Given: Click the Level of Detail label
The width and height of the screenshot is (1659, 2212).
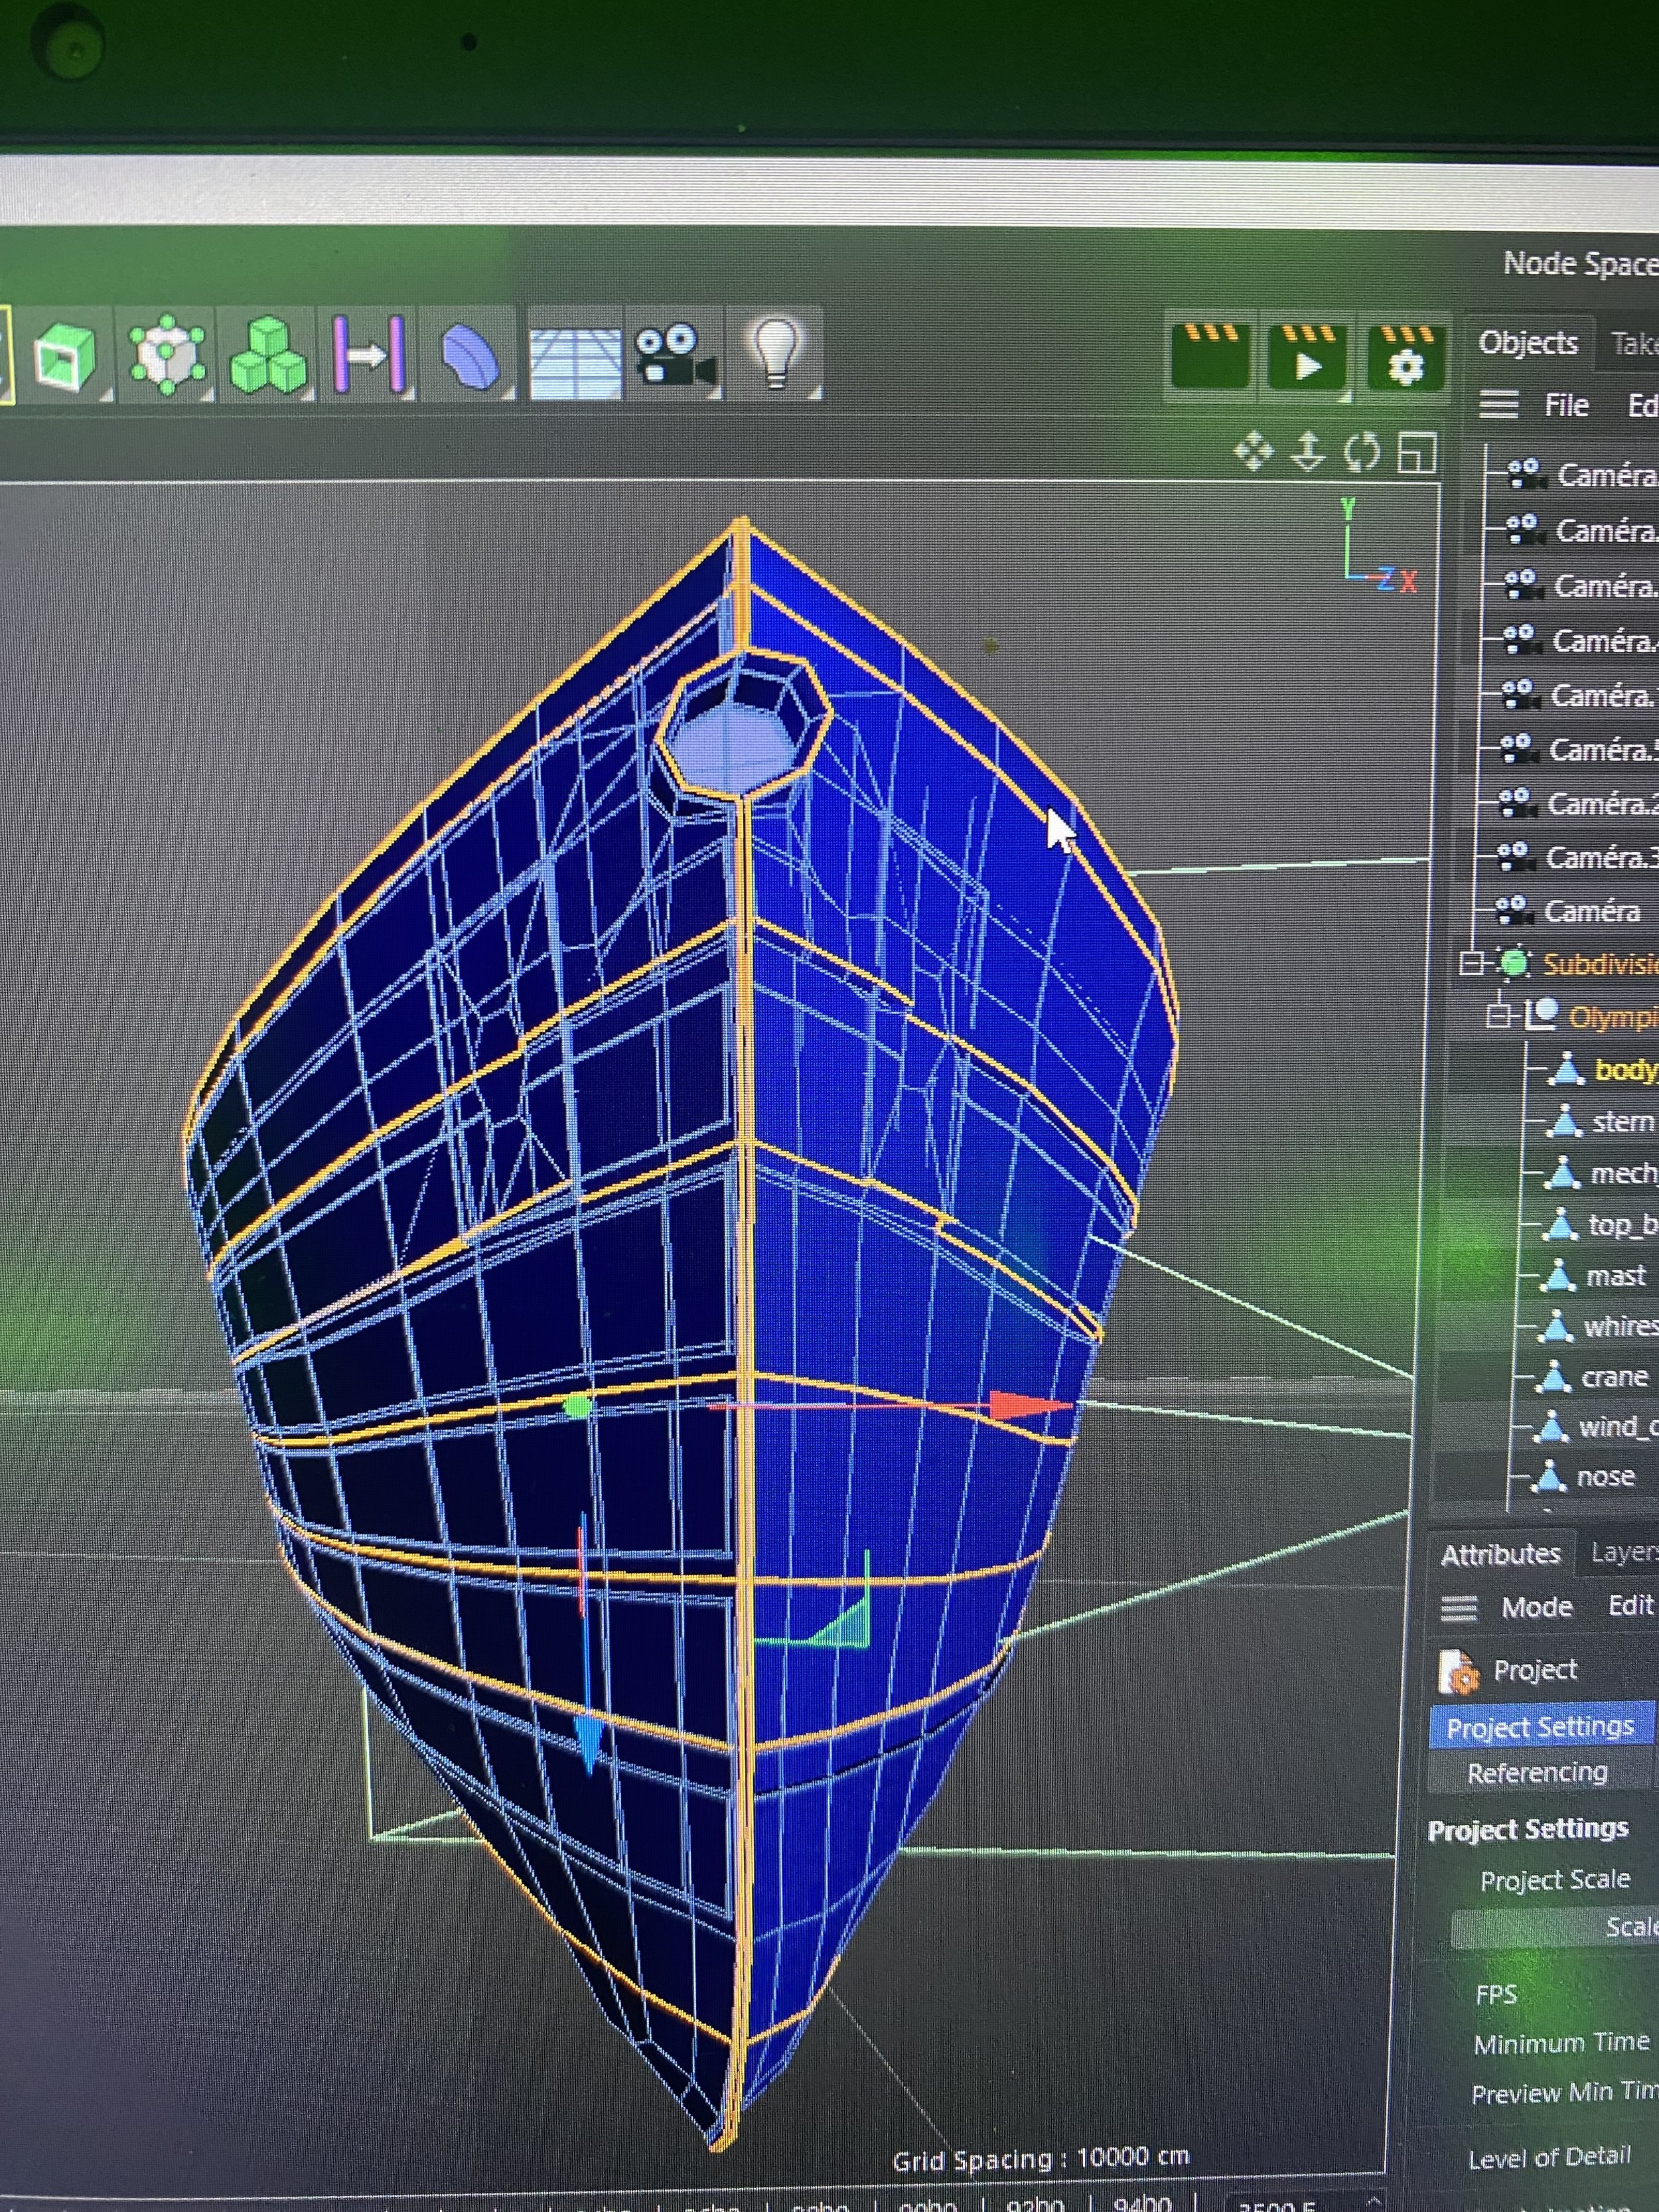Looking at the screenshot, I should click(1550, 2156).
